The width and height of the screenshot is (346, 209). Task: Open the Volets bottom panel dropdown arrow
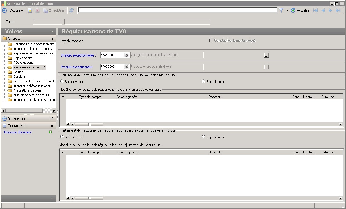pyautogui.click(x=52, y=199)
